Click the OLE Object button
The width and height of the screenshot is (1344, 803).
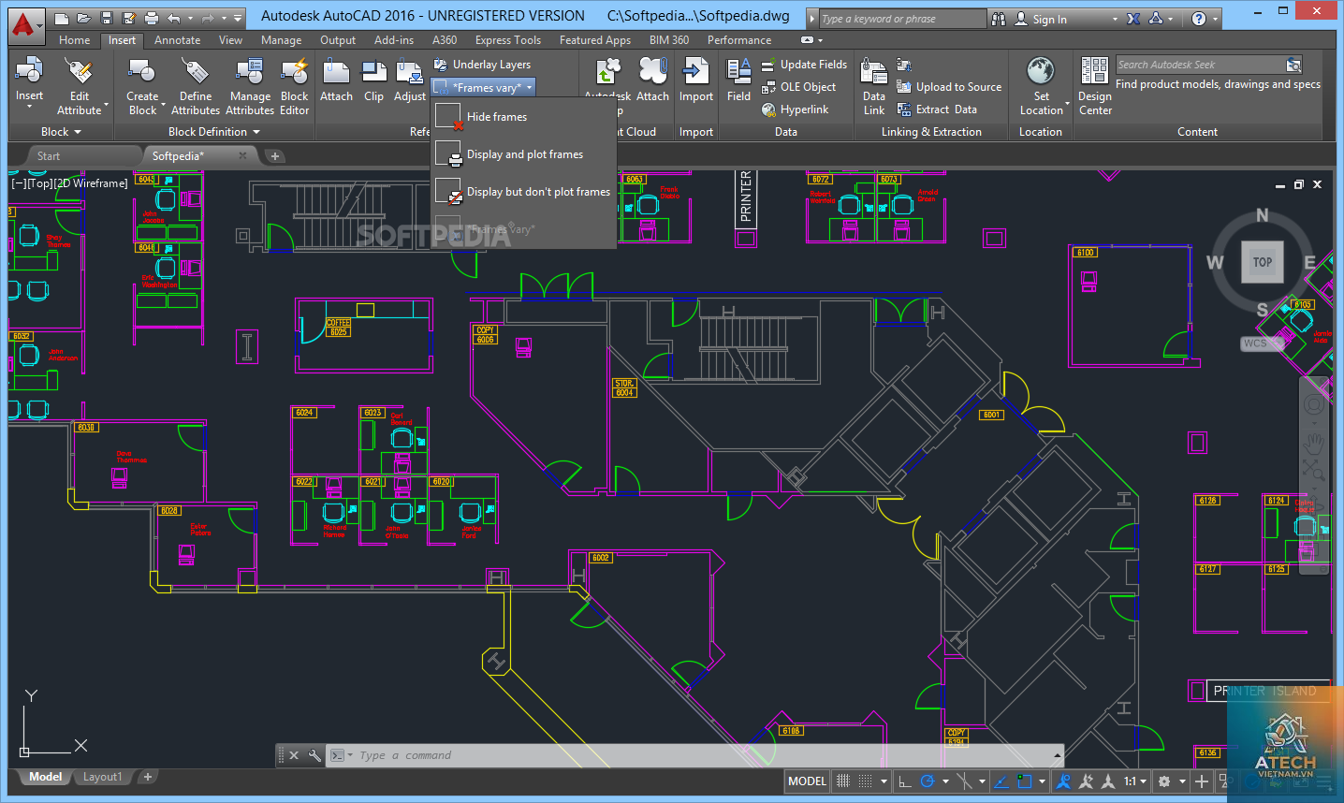point(798,87)
